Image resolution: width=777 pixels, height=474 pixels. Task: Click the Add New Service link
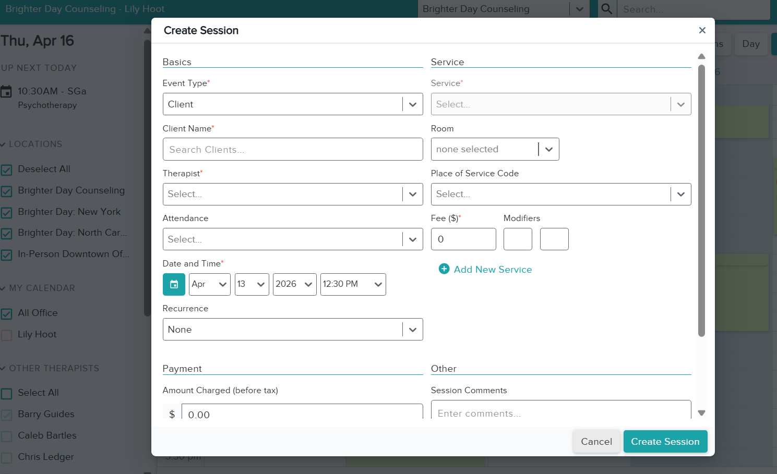(x=493, y=269)
